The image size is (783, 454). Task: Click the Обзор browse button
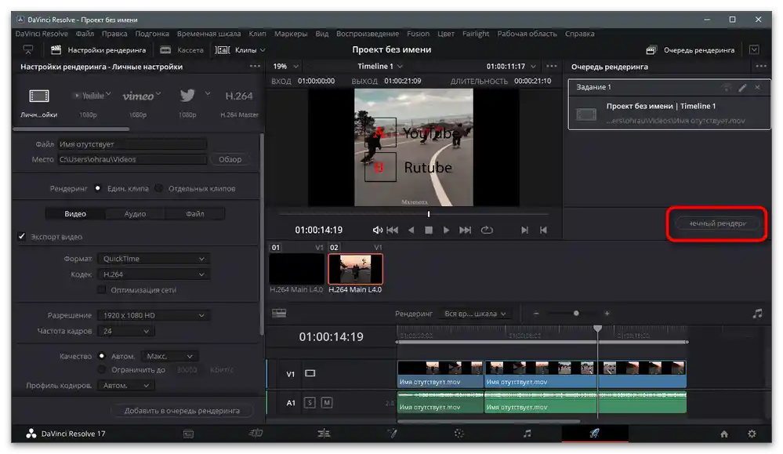pyautogui.click(x=230, y=159)
